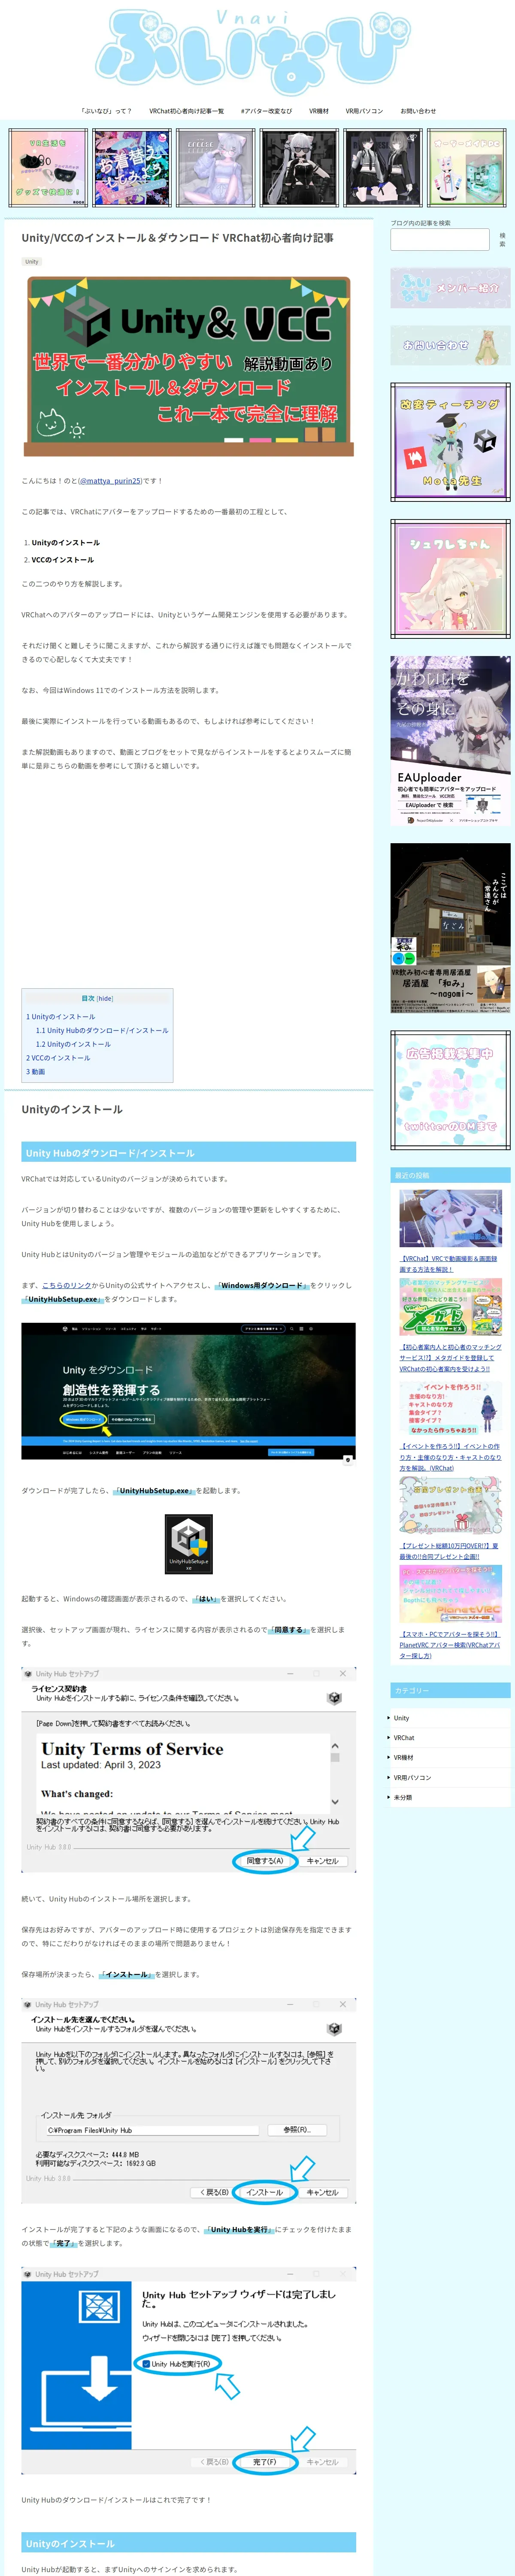Jump to 3 動画 in contents
This screenshot has width=515, height=2576.
(36, 1072)
